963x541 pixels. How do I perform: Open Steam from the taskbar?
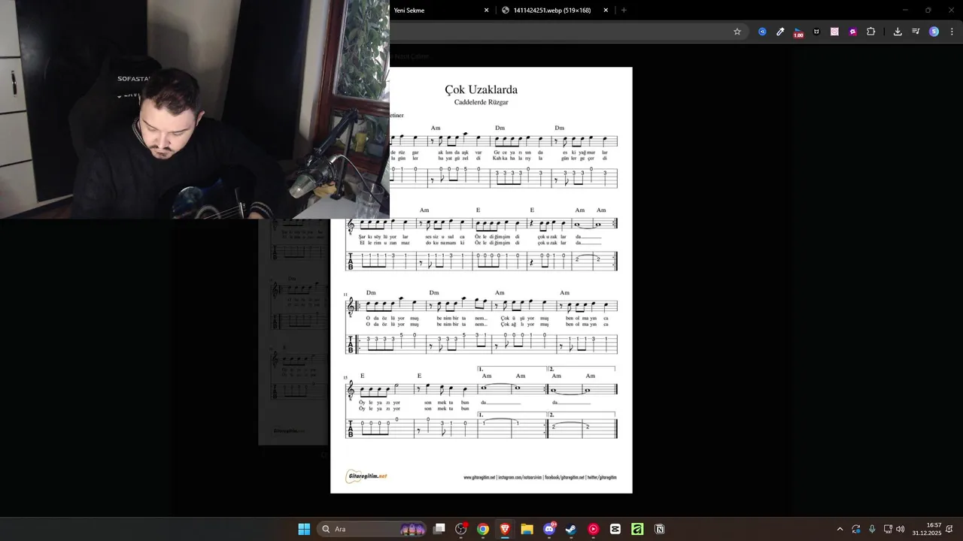point(571,529)
